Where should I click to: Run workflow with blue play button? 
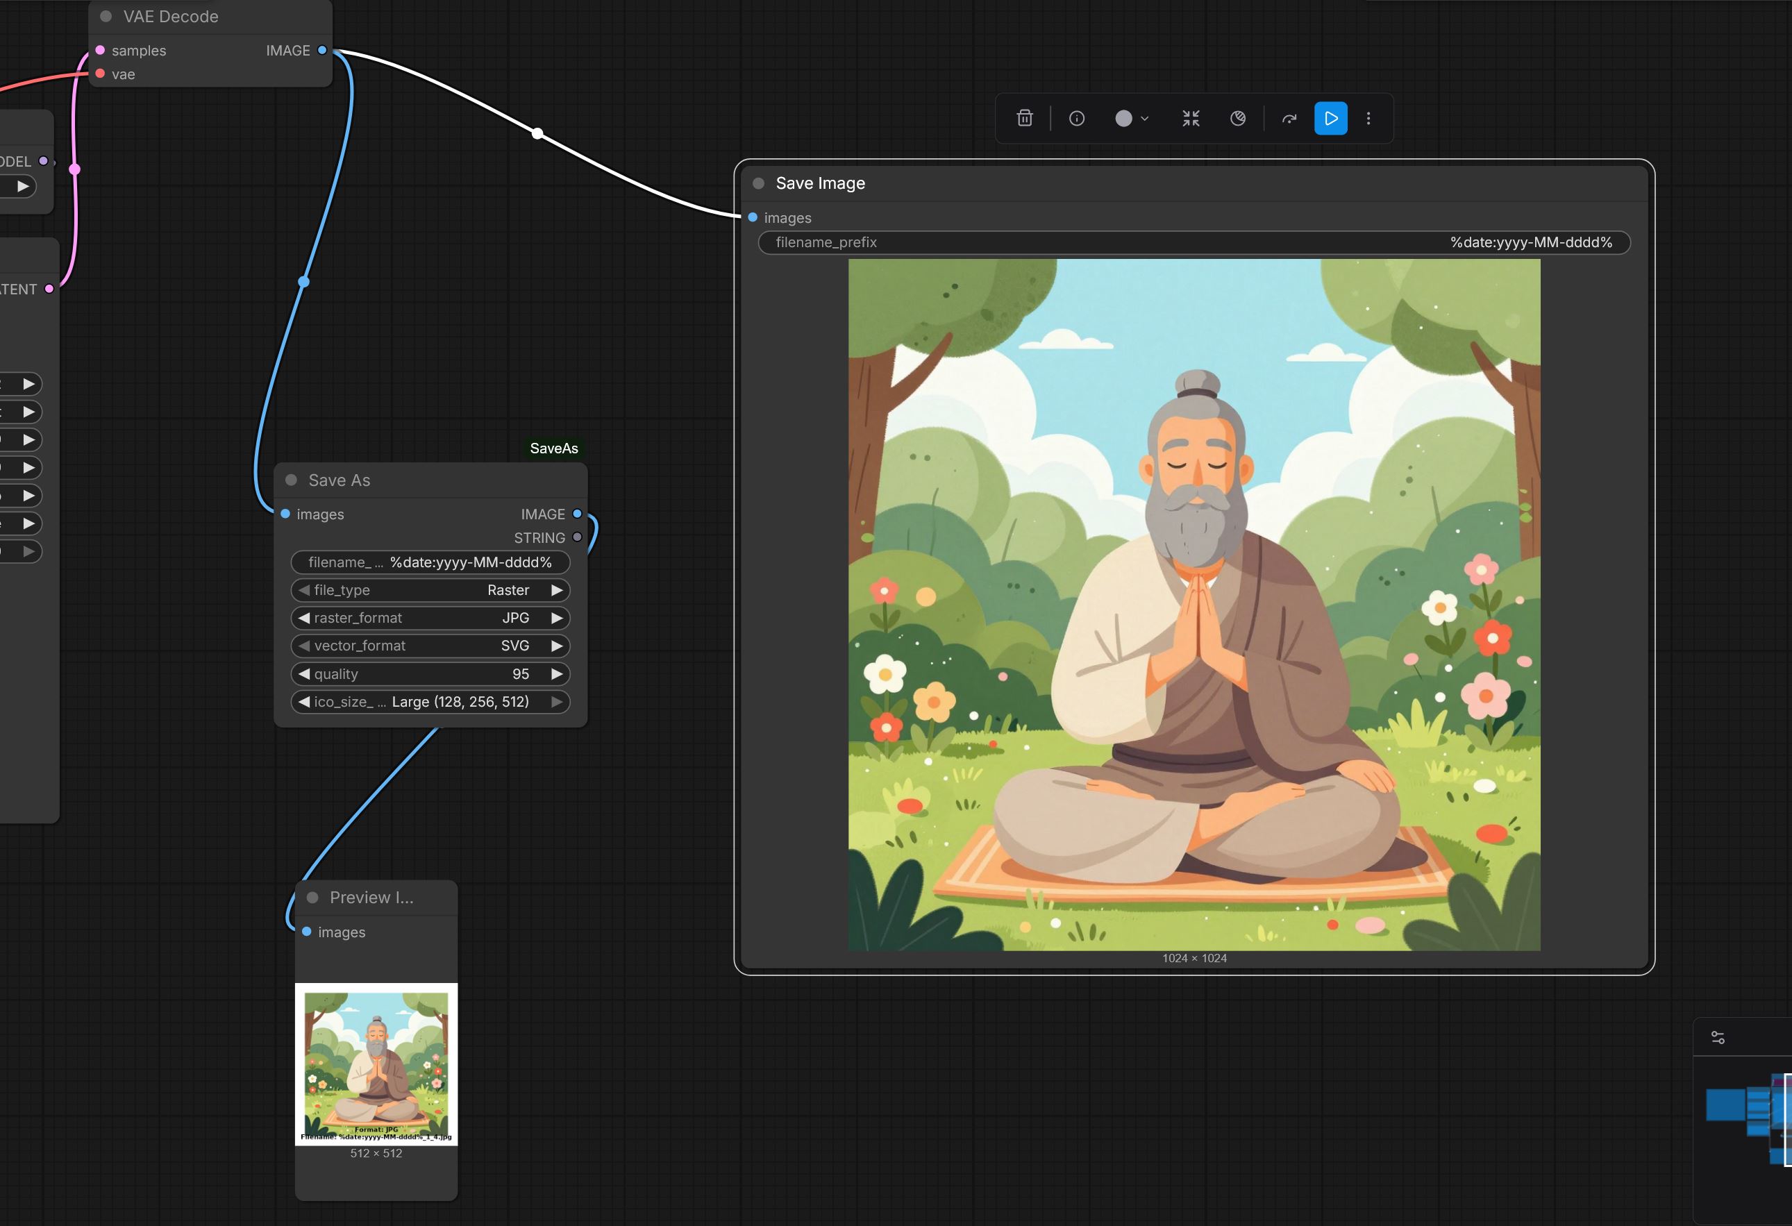click(x=1330, y=118)
